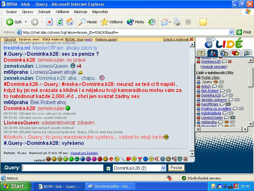Viewport: 254px width, 191px height.
Task: Expand the Zpět back history arrow
Action: pos(26,22)
